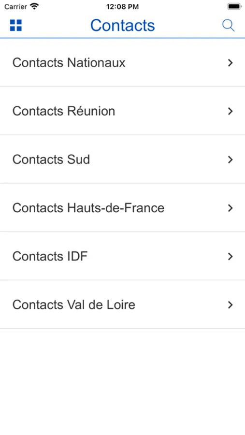
Task: Tap the search magnifier icon
Action: click(229, 26)
